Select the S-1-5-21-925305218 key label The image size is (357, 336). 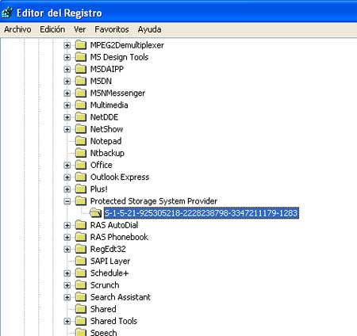point(202,213)
